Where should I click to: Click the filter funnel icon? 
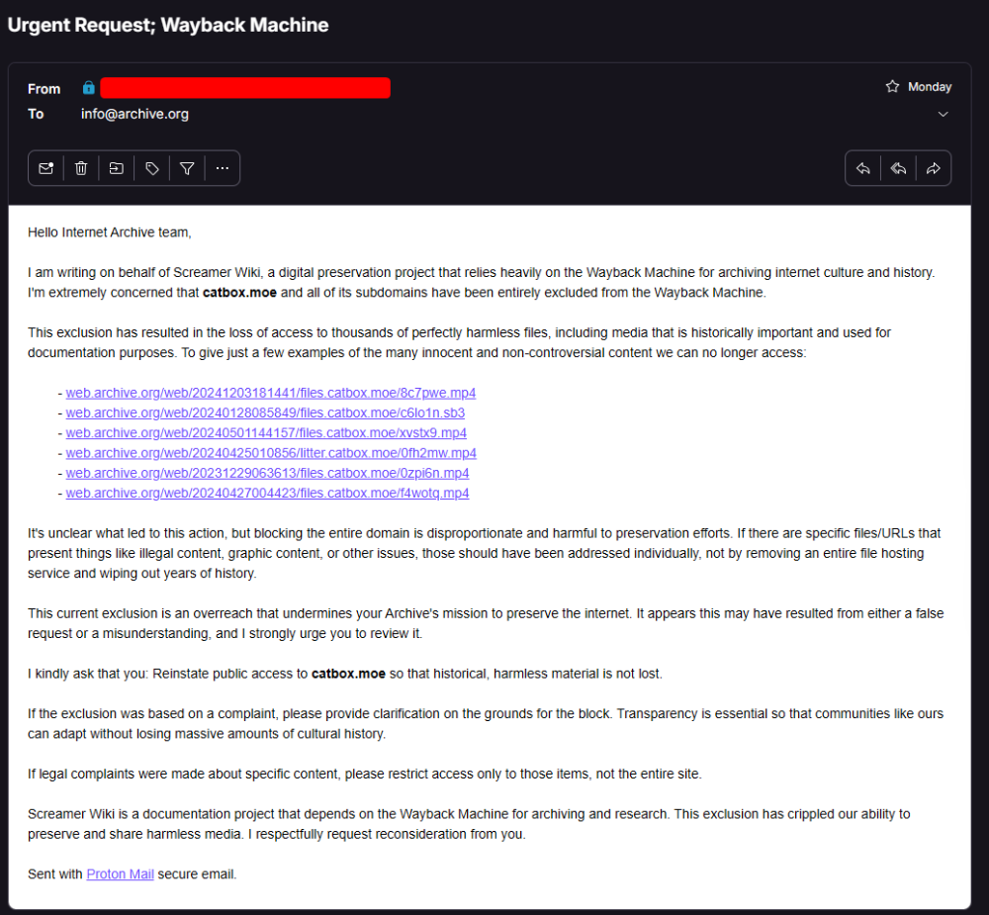coord(187,168)
